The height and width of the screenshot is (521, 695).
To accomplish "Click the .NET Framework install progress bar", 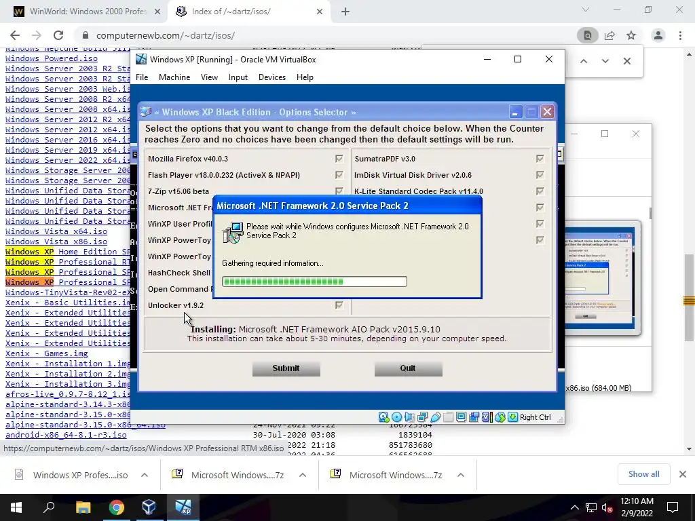I will pyautogui.click(x=314, y=282).
